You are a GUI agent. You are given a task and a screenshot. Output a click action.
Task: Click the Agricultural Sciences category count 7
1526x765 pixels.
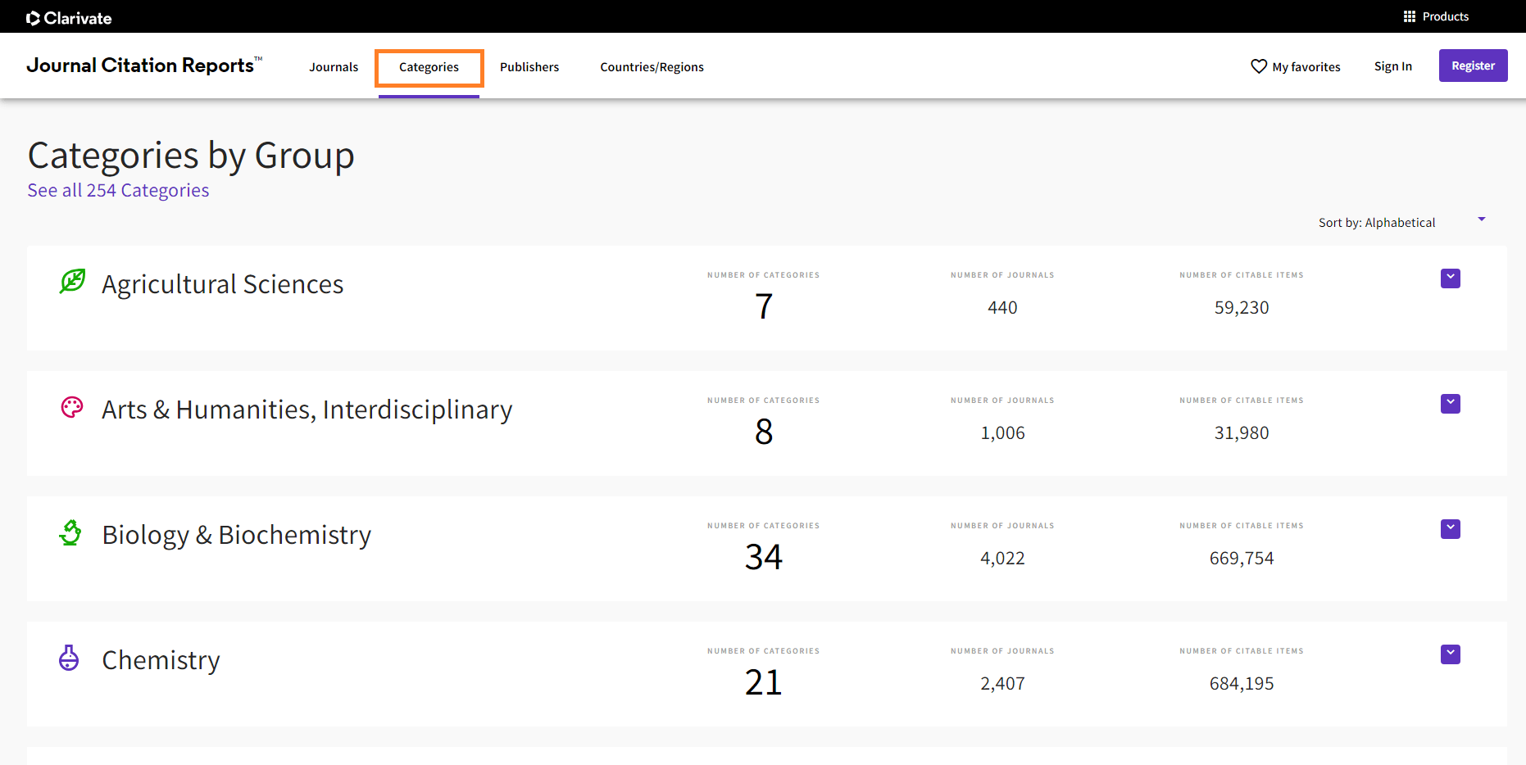[x=764, y=307]
